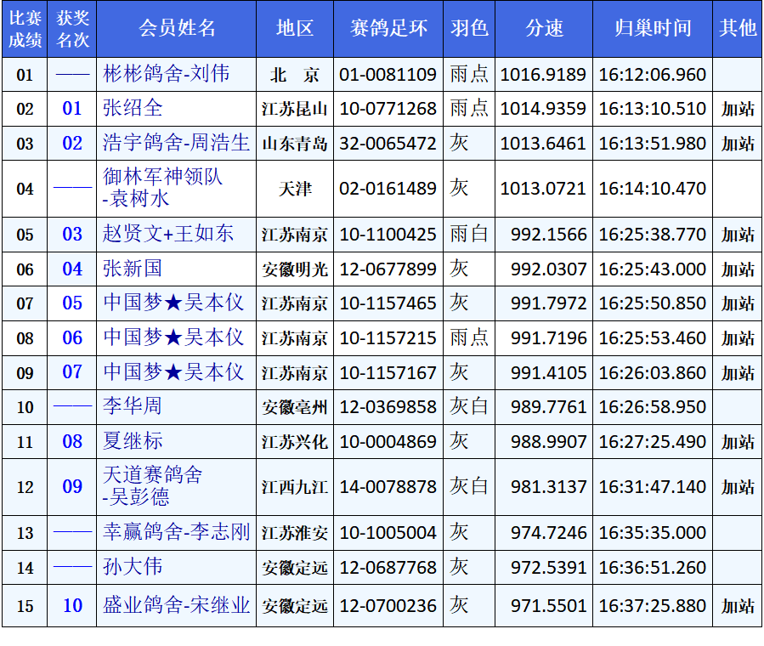This screenshot has height=646, width=764.
Task: Open the 张新国 member link
Action: pyautogui.click(x=133, y=269)
